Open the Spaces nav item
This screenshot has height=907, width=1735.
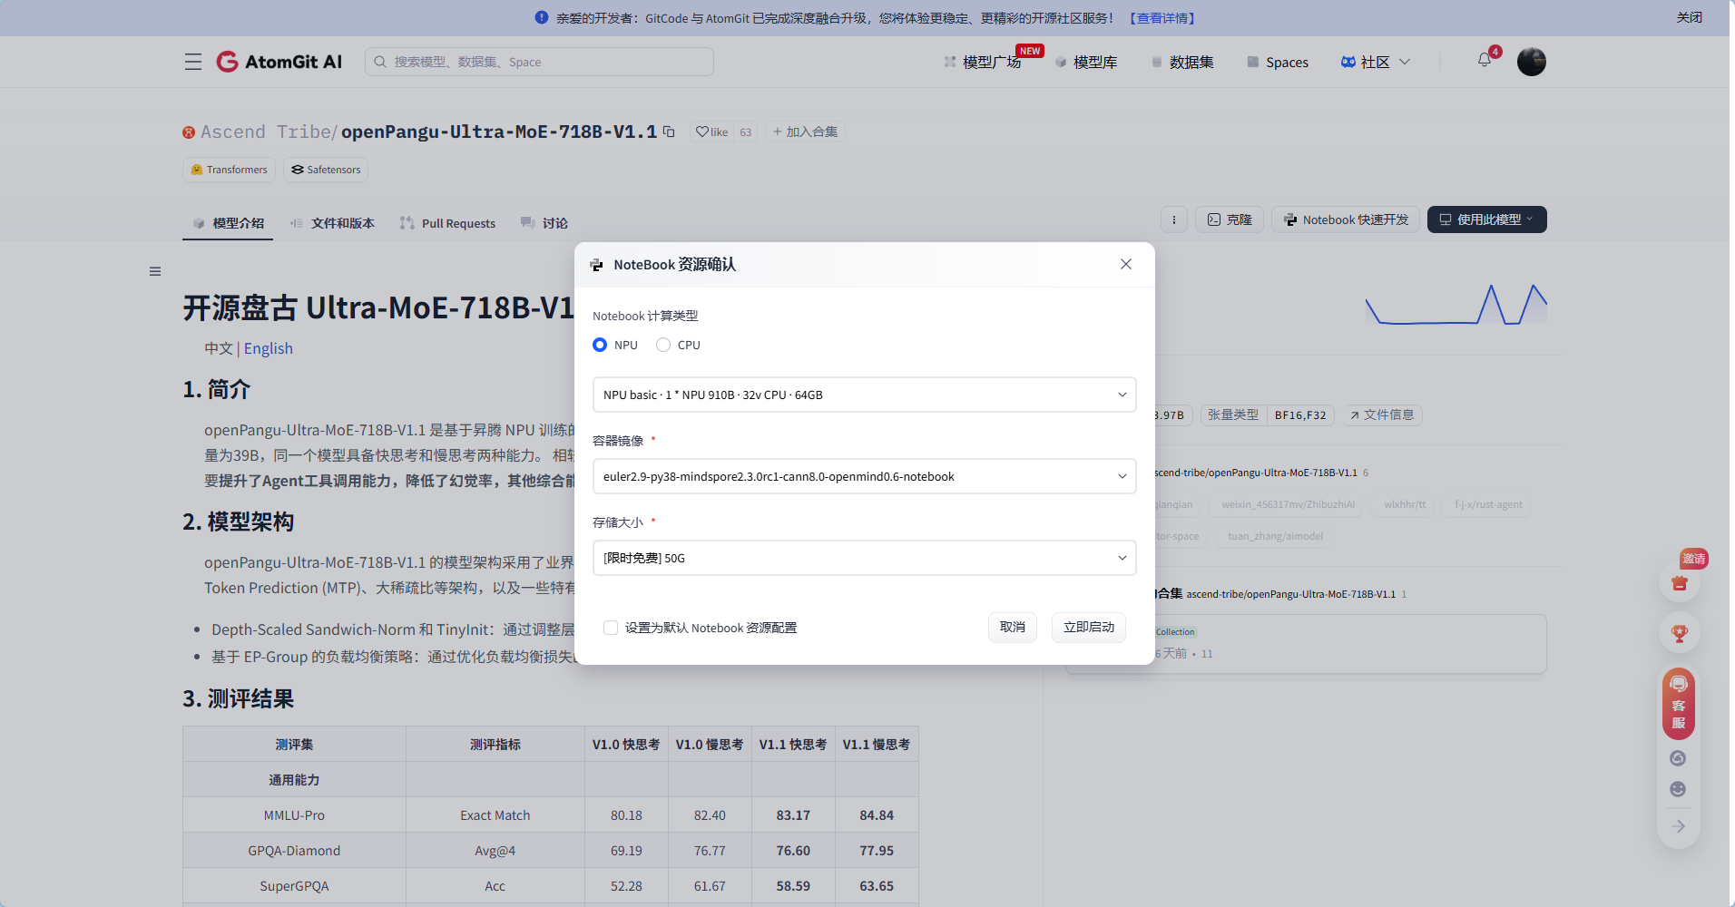[1278, 62]
